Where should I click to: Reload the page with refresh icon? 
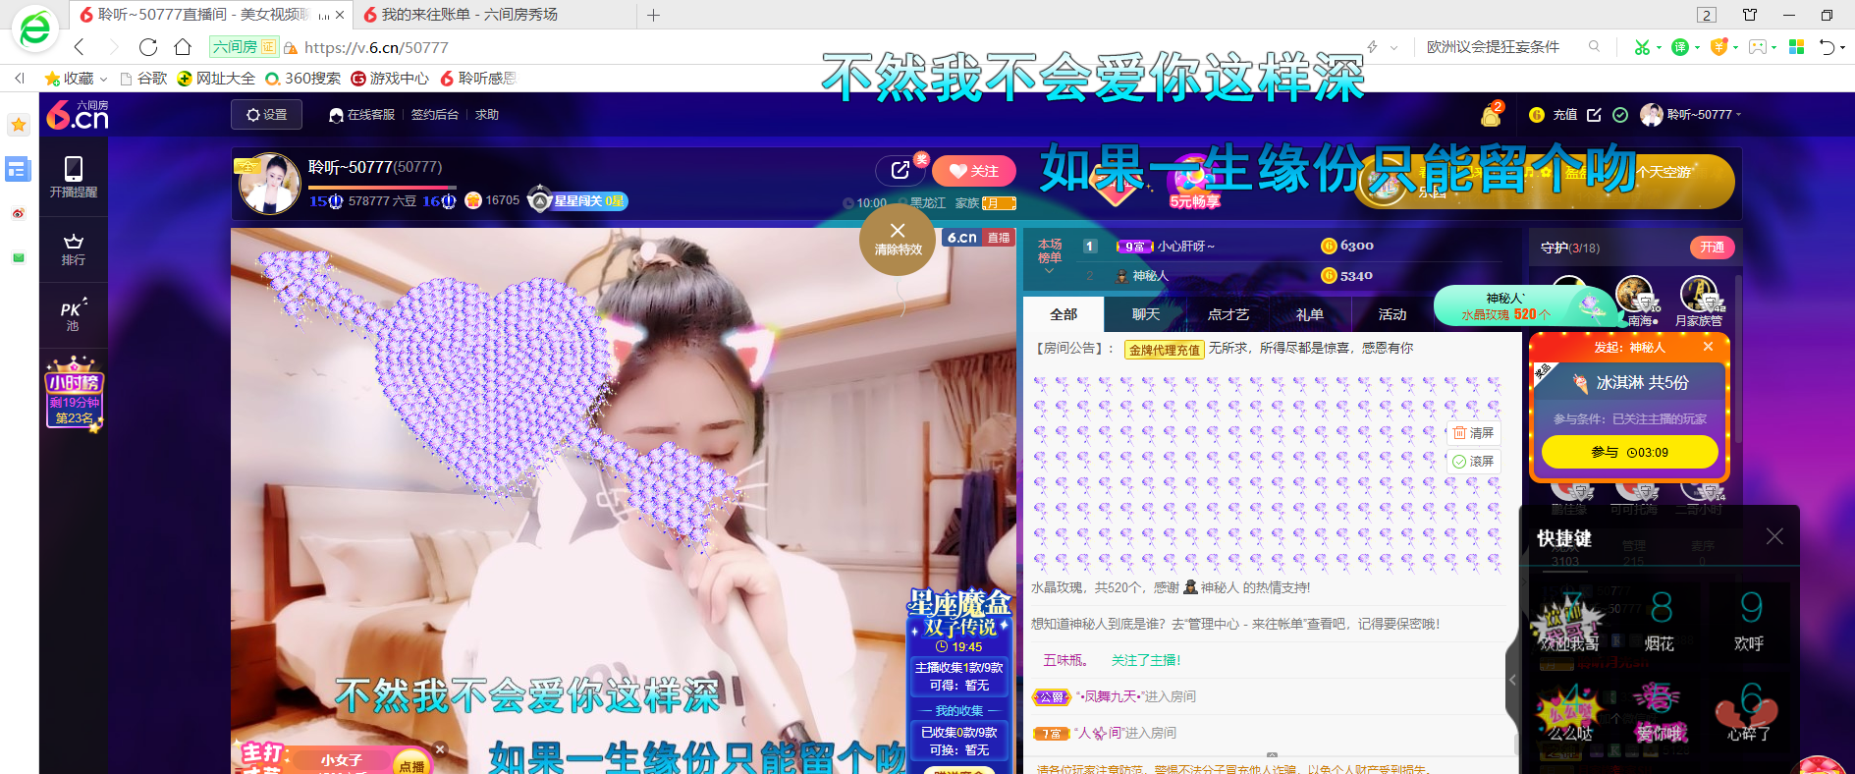click(x=148, y=47)
